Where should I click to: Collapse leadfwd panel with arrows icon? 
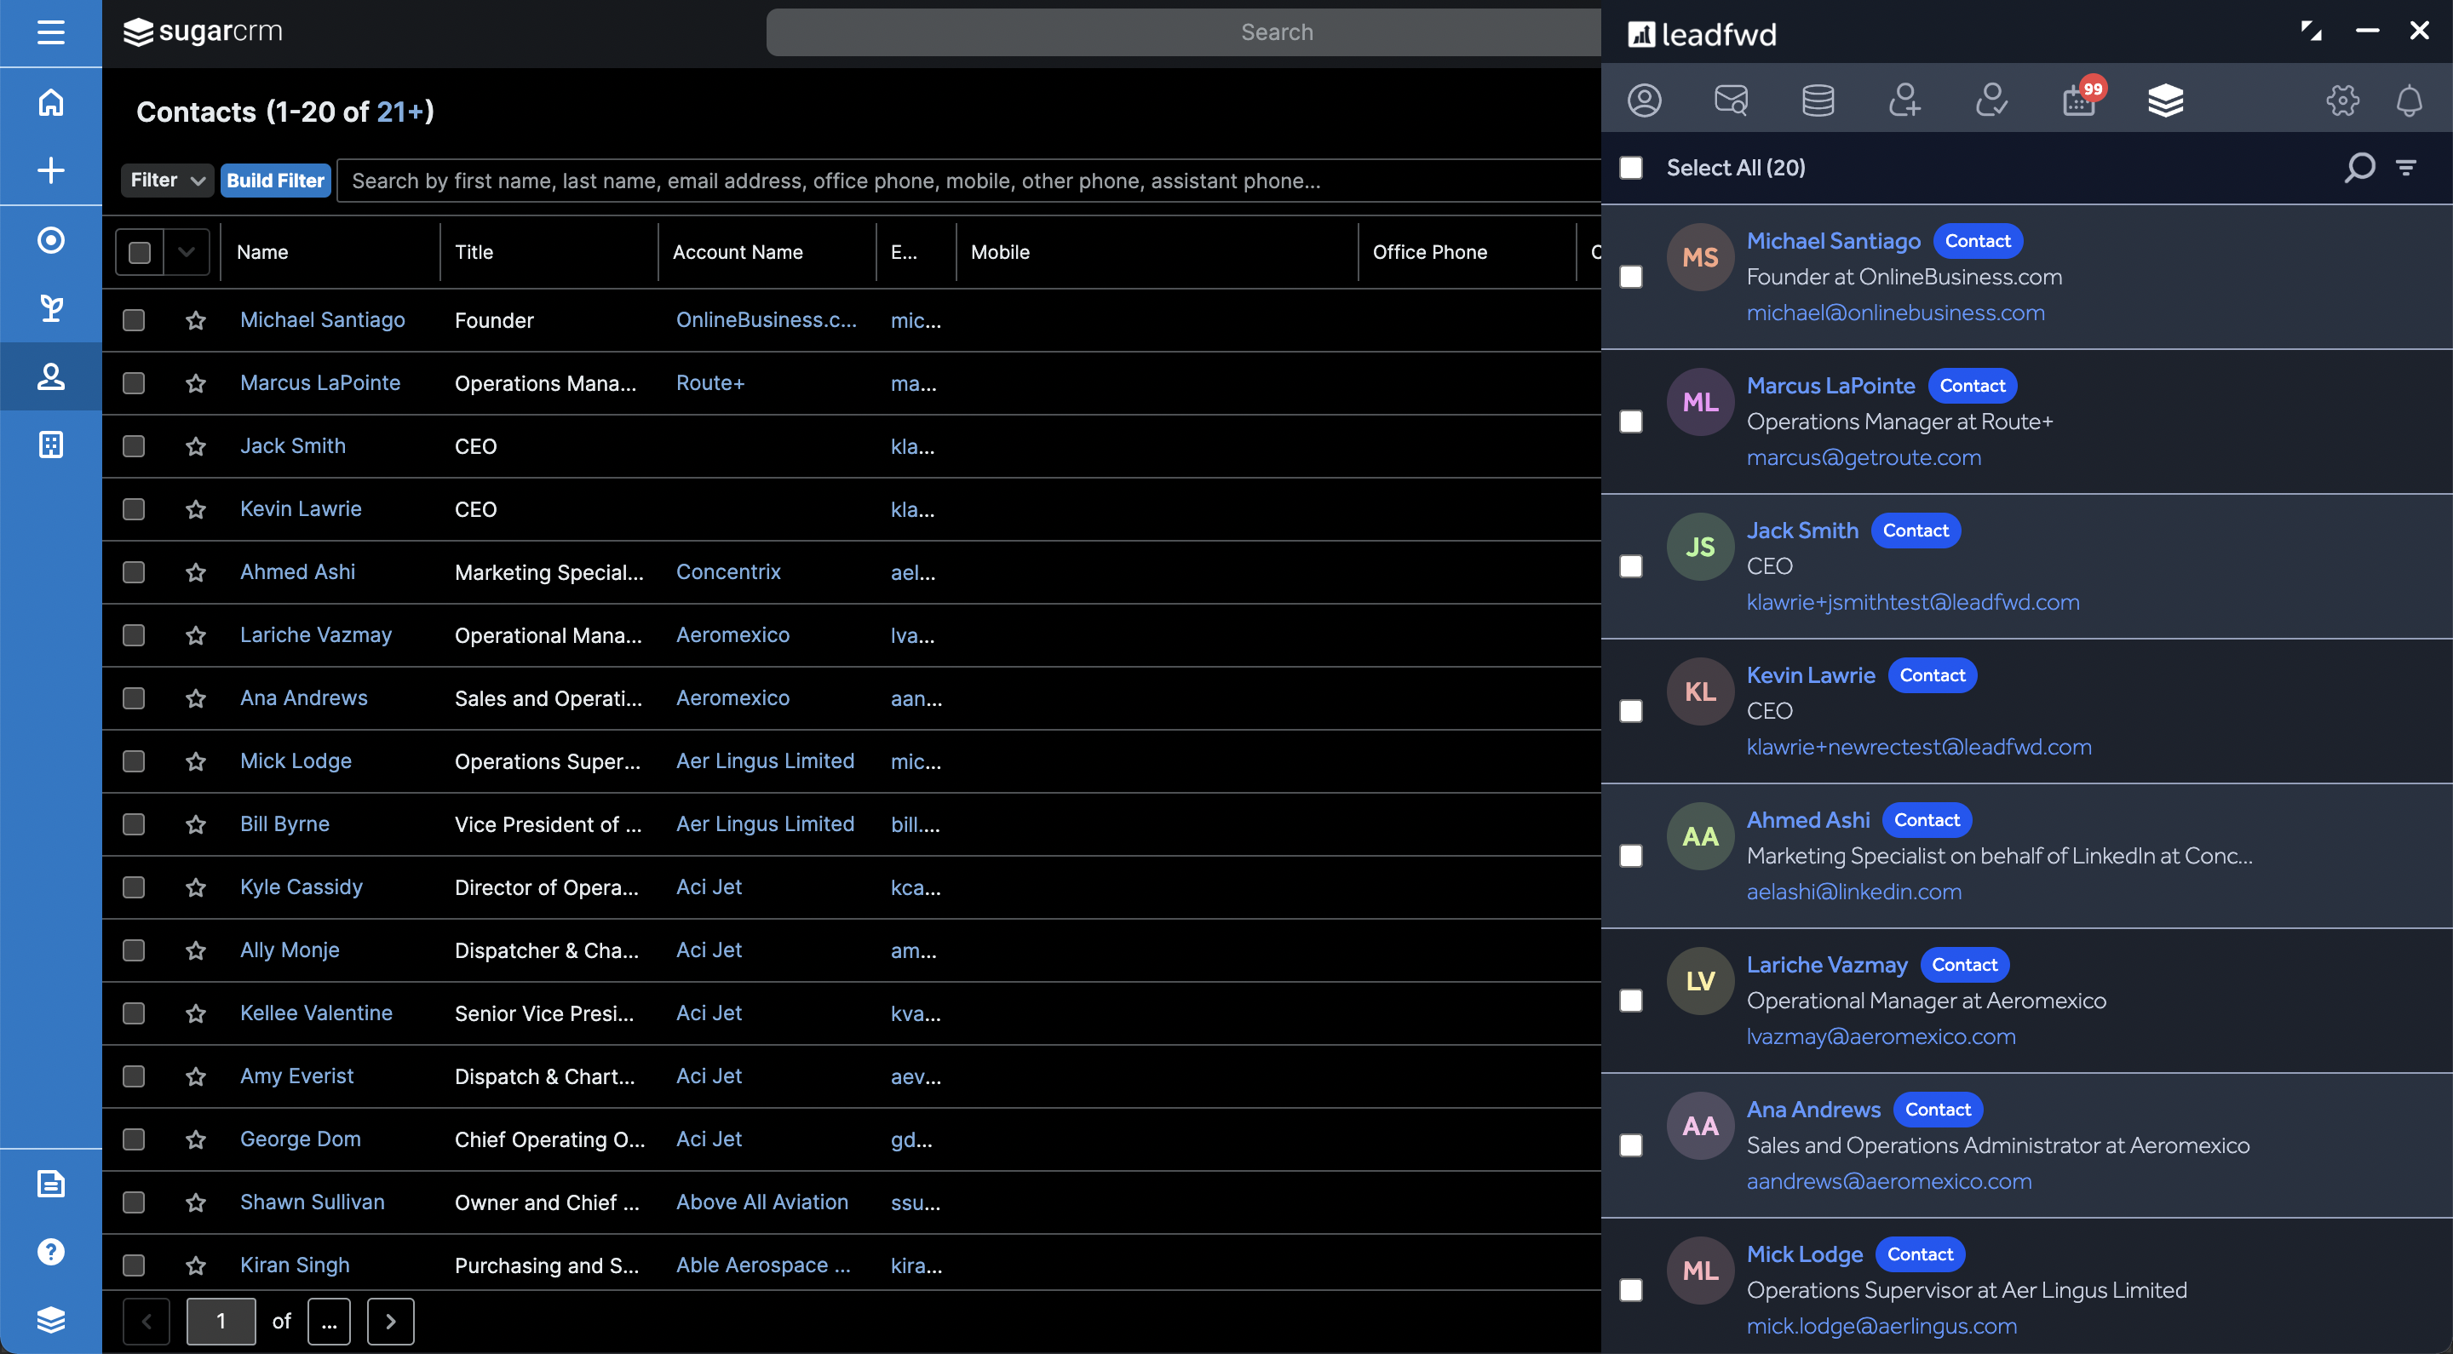[2311, 31]
